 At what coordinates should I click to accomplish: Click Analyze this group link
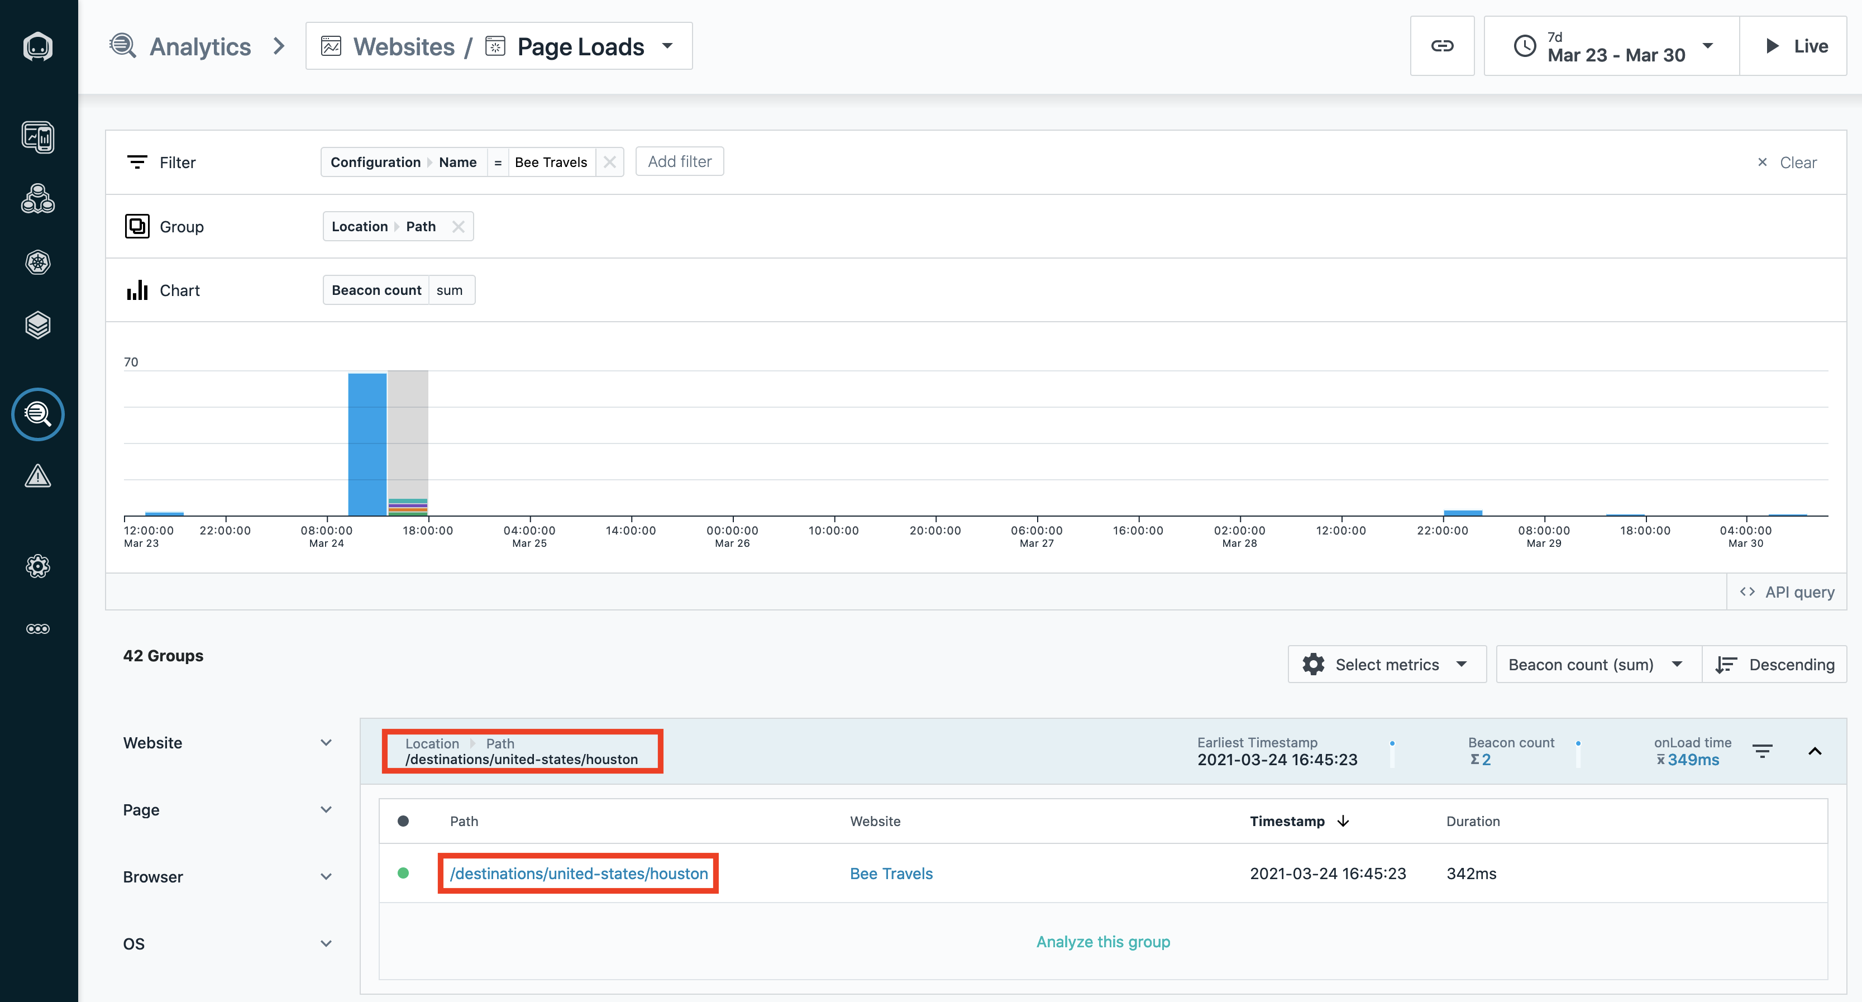point(1102,941)
